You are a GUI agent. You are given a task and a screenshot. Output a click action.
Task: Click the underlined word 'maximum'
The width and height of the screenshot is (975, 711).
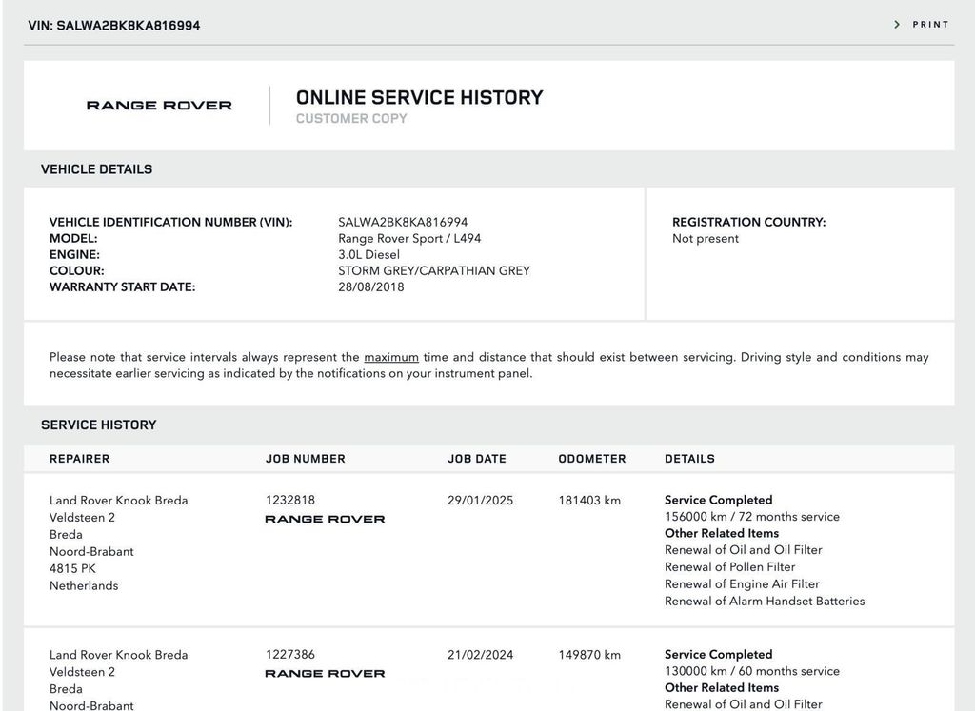391,358
